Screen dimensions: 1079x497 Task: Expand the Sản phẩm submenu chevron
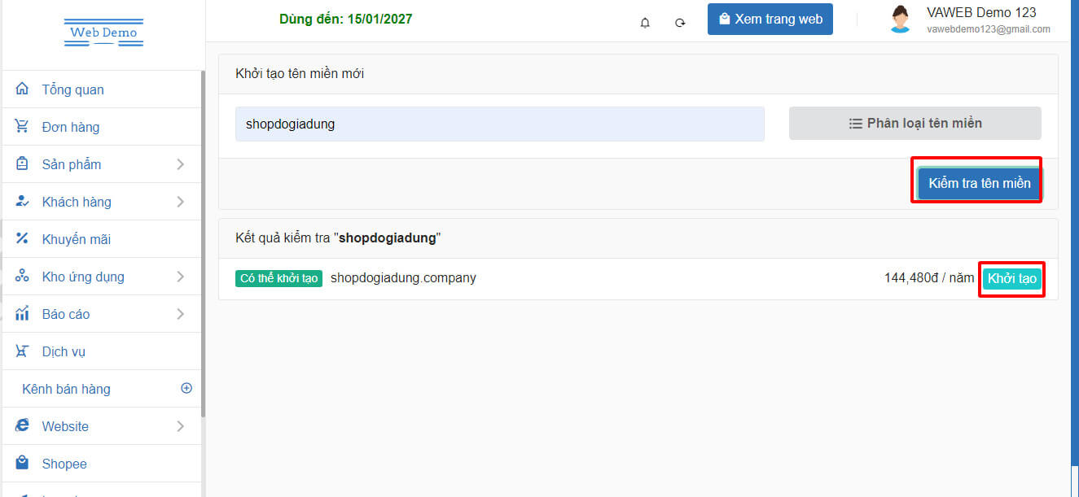click(x=180, y=164)
